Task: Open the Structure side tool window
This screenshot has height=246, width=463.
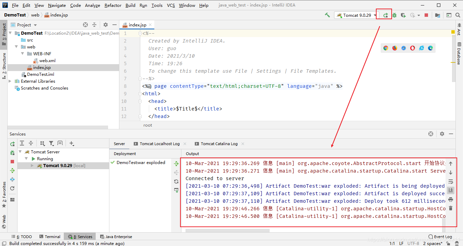Action: (4, 66)
